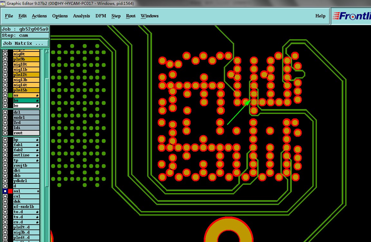Viewport: 371px width, 242px height.
Task: Click the arrow icon on tp layer
Action: pos(37,161)
